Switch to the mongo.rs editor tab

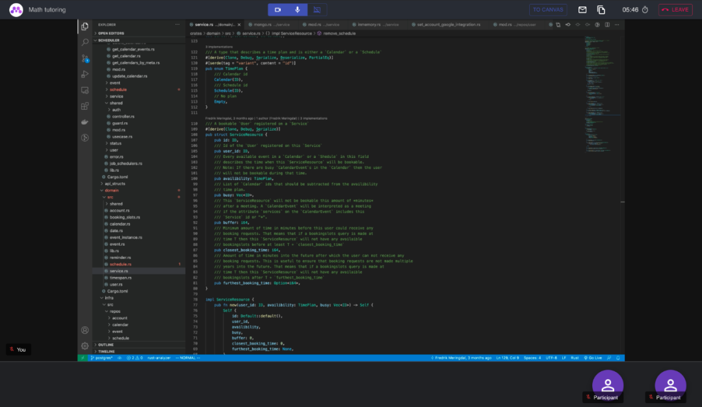tap(269, 25)
